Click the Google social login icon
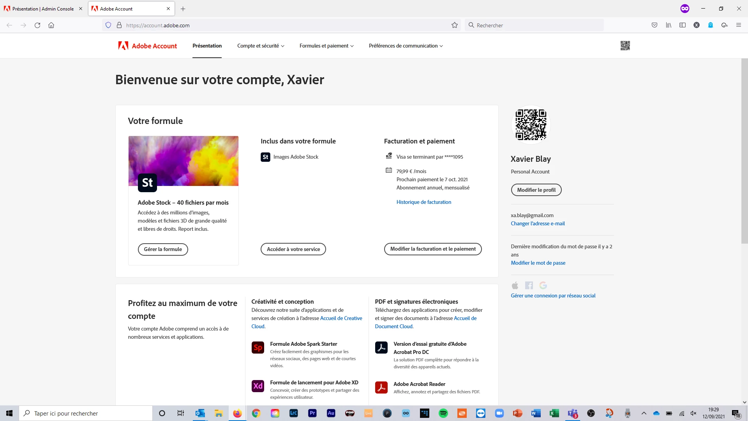Screen dimensions: 748x421 click(543, 285)
